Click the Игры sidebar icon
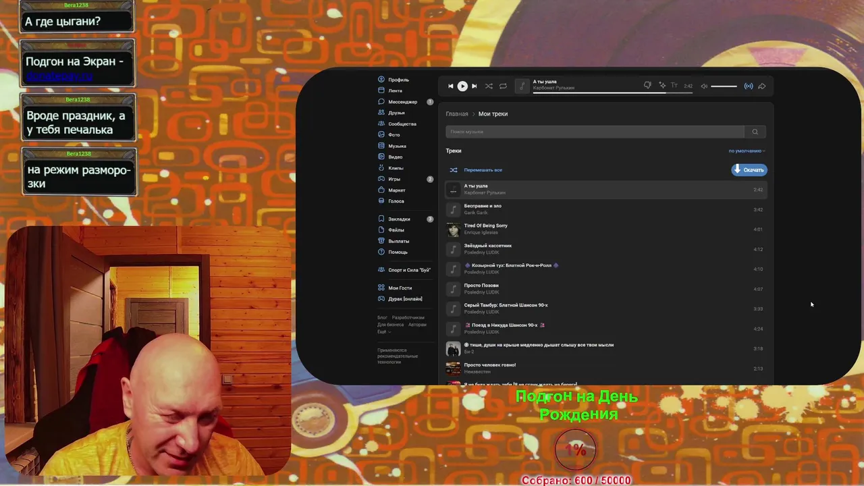The width and height of the screenshot is (864, 486). pyautogui.click(x=381, y=179)
